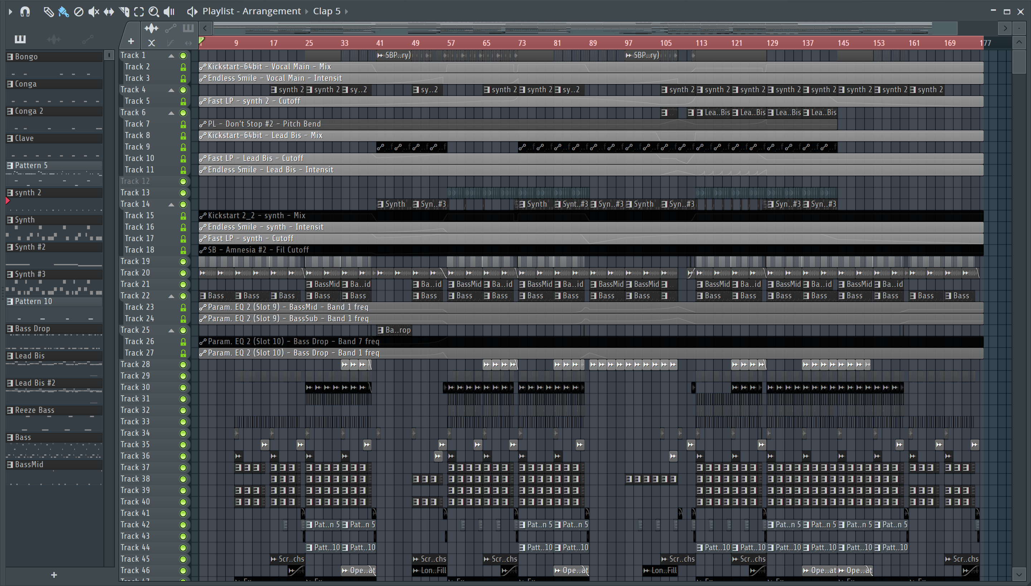The height and width of the screenshot is (586, 1031).
Task: Click the horizontal overview scrollbar thumb
Action: (585, 28)
